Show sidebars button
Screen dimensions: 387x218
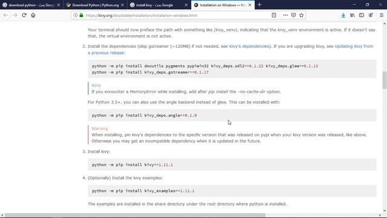[362, 15]
